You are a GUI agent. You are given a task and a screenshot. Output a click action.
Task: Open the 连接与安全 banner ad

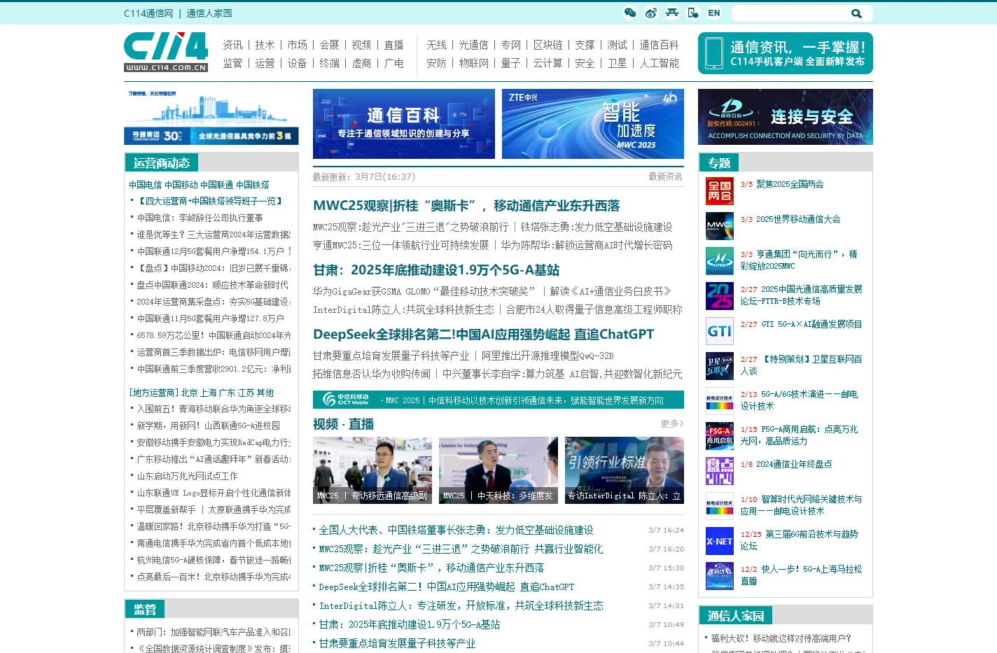coord(786,117)
